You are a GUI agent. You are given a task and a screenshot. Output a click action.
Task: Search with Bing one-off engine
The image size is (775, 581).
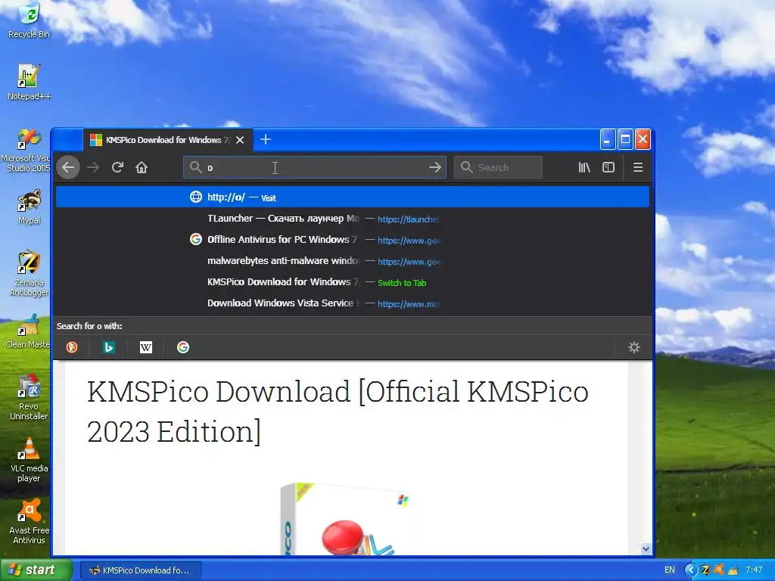[109, 347]
